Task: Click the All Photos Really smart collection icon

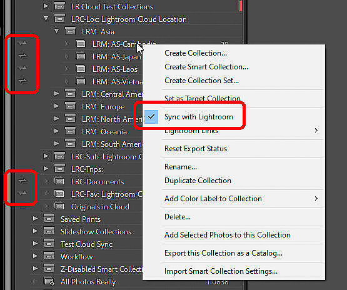Action: pyautogui.click(x=49, y=282)
